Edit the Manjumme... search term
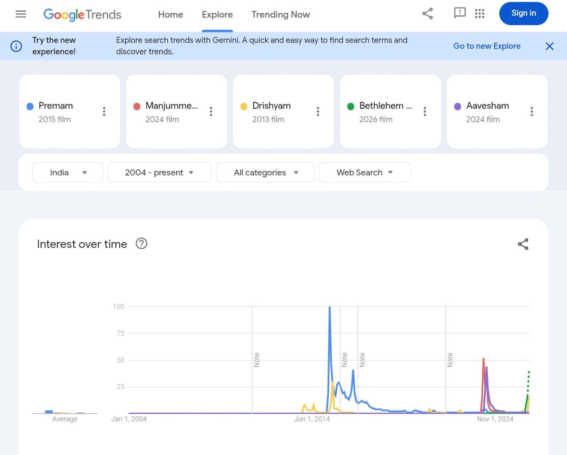This screenshot has width=567, height=455. tap(172, 106)
